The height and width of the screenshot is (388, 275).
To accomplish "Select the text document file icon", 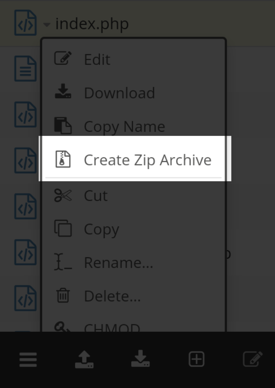I will [25, 69].
